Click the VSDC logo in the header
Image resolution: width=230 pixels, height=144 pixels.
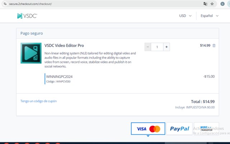(27, 16)
